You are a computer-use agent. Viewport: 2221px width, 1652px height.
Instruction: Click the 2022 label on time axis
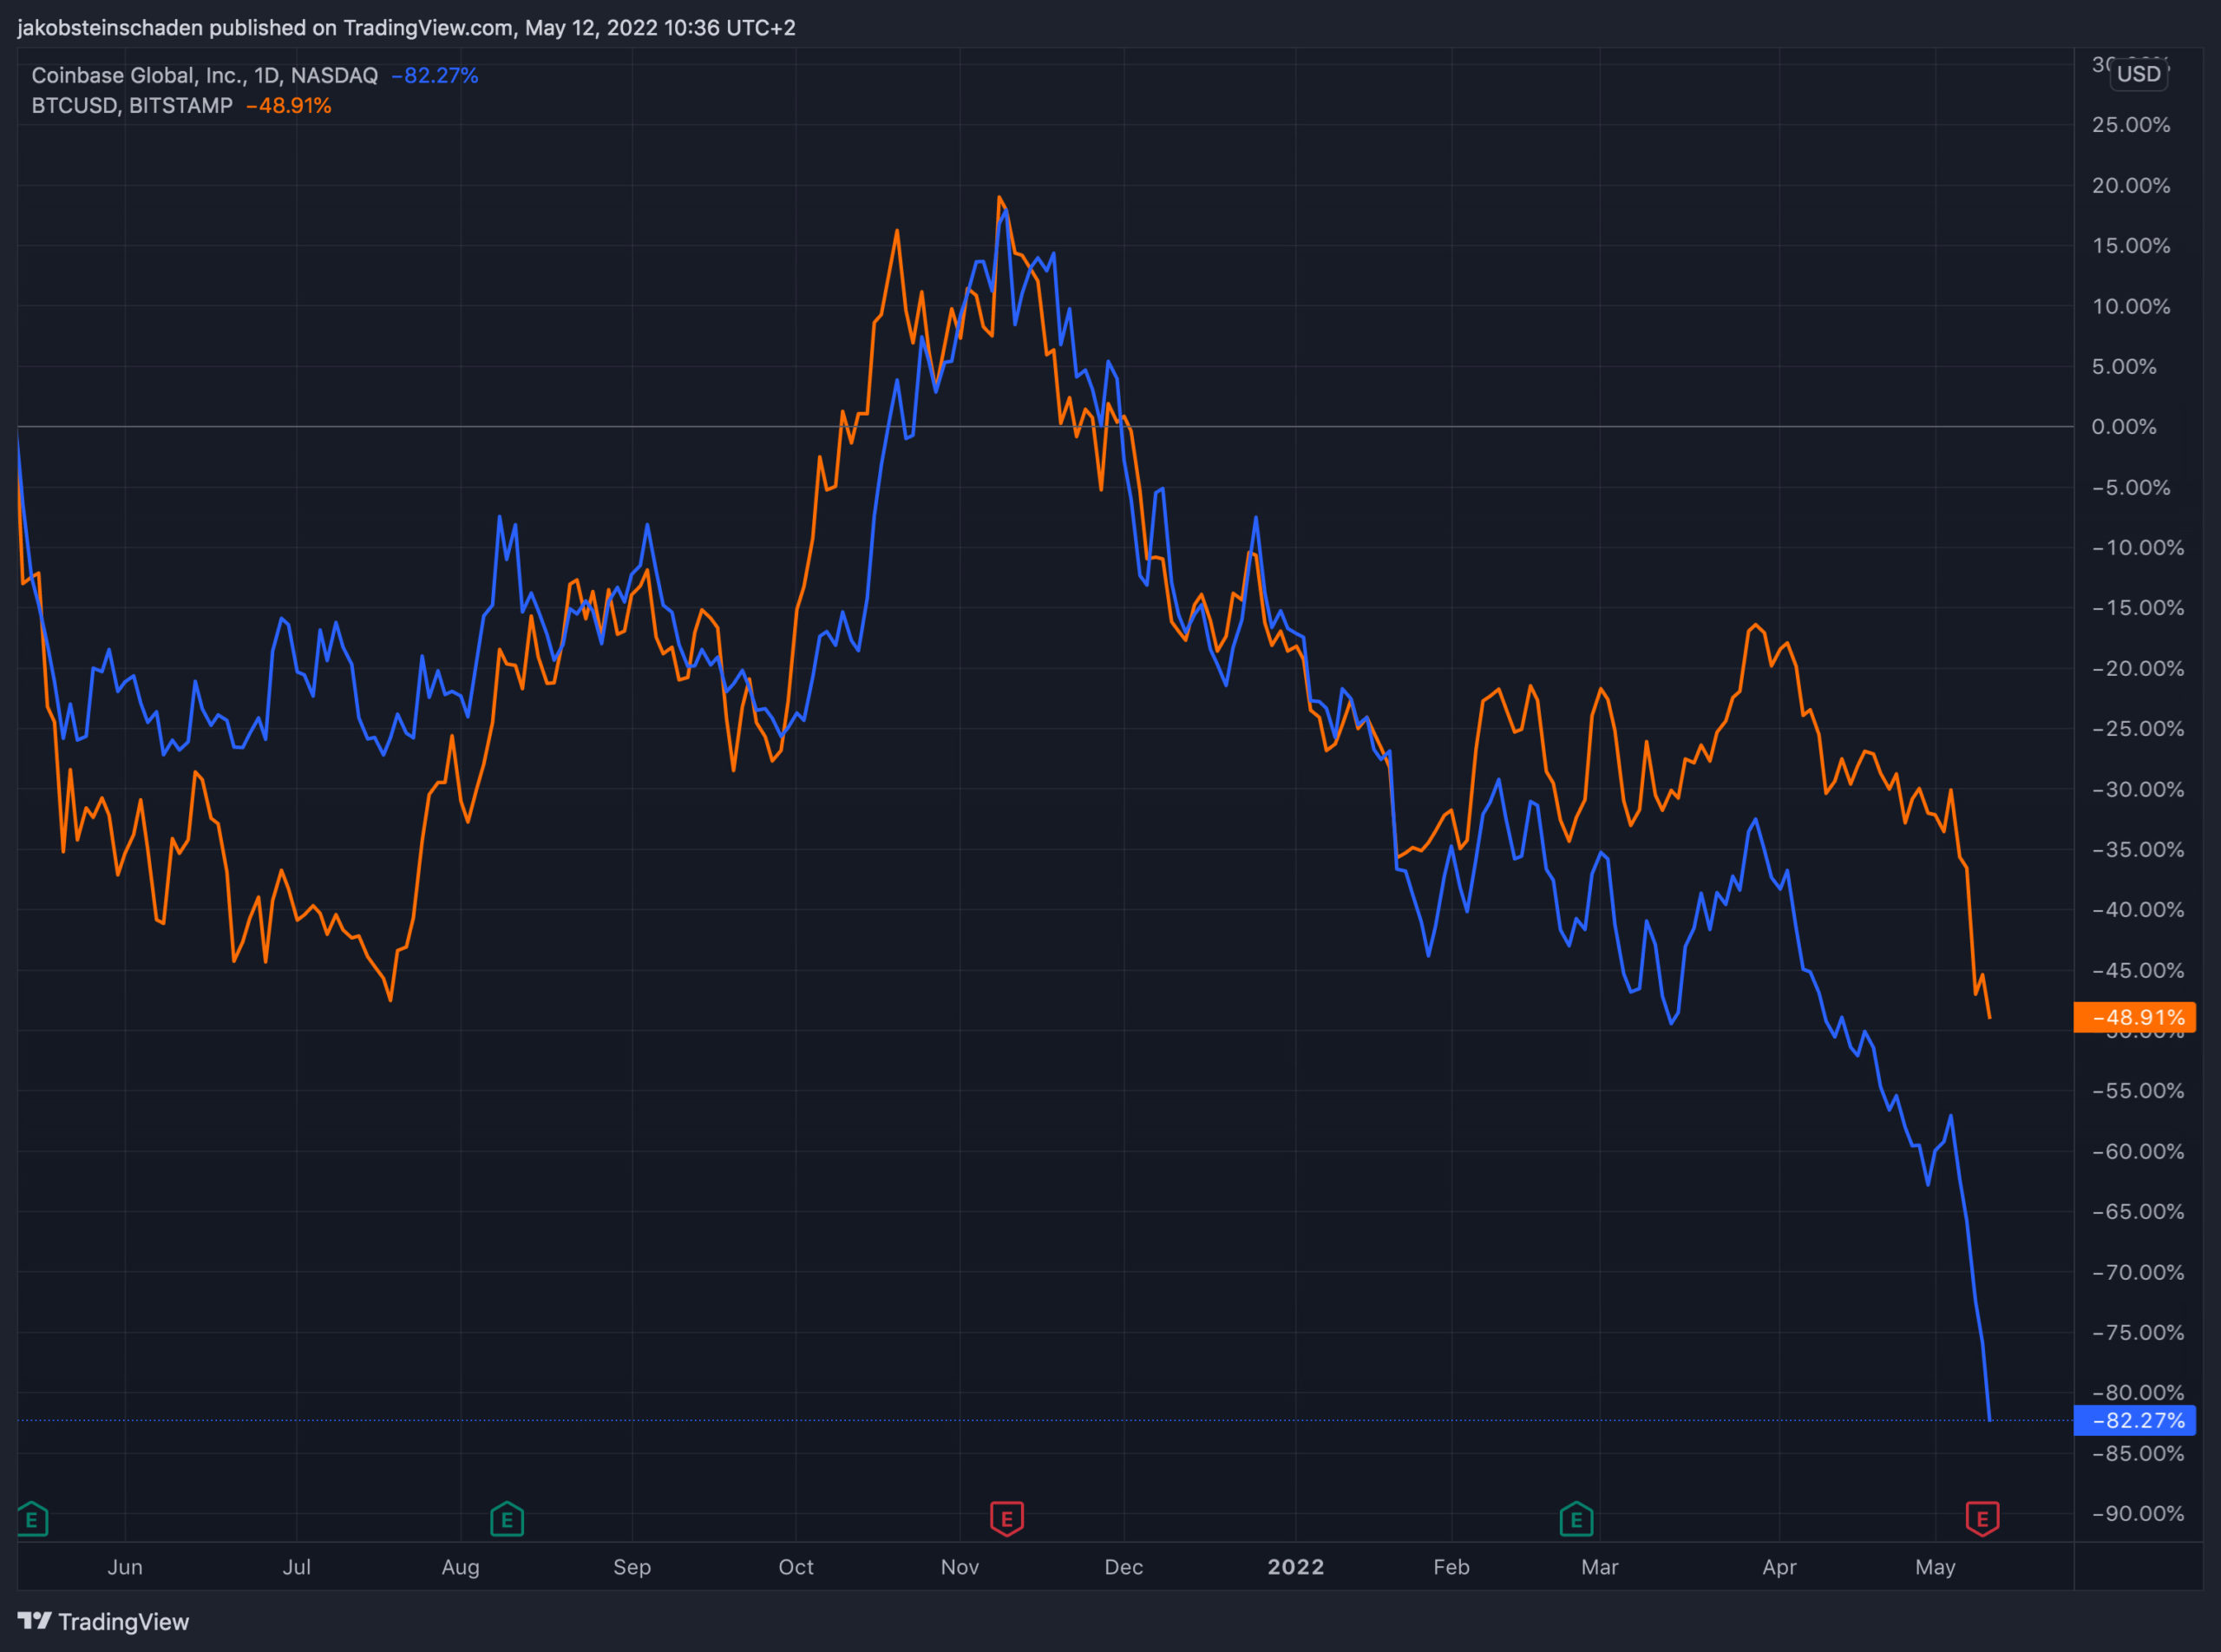pos(1296,1567)
